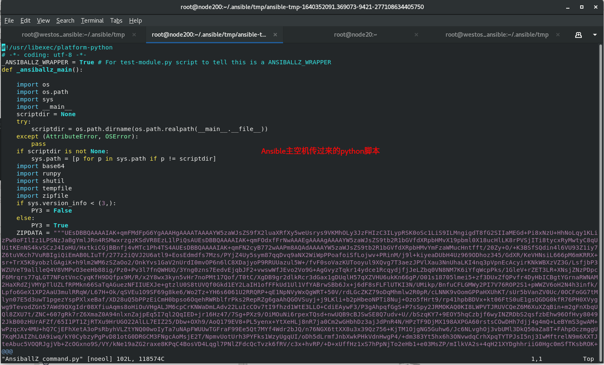Click the '1,1' cursor position indicator
This screenshot has height=365, width=604.
[x=537, y=359]
